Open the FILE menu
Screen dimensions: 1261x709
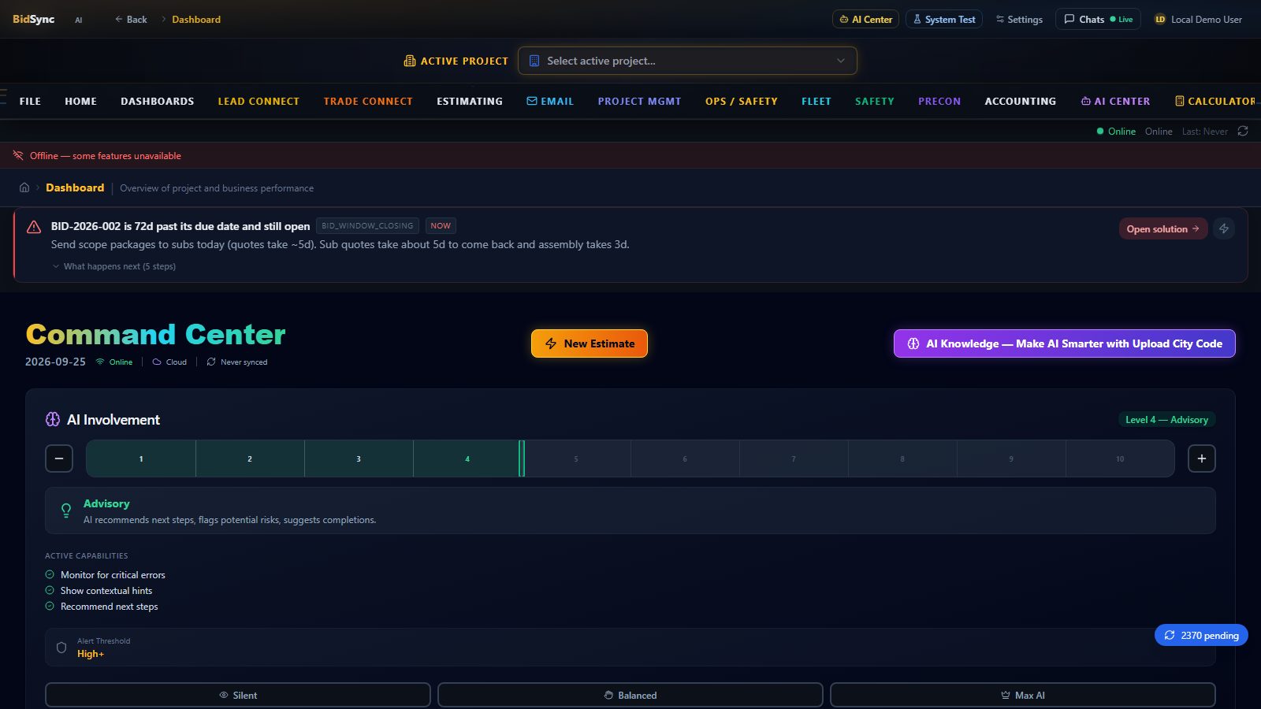pyautogui.click(x=30, y=101)
